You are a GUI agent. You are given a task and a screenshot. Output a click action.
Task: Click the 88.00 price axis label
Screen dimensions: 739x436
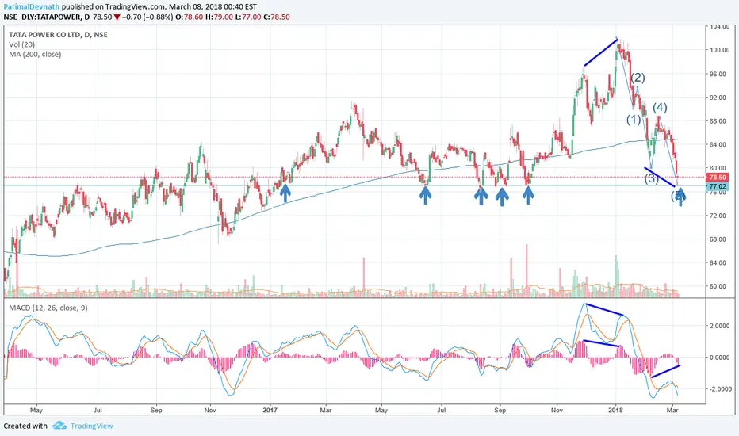point(718,121)
